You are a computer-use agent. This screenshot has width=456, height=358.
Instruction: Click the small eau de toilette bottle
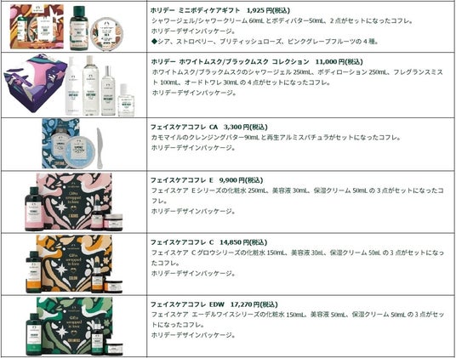pos(126,99)
